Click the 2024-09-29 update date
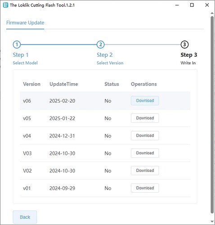Viewport: 215px width, 225px height. pyautogui.click(x=62, y=188)
